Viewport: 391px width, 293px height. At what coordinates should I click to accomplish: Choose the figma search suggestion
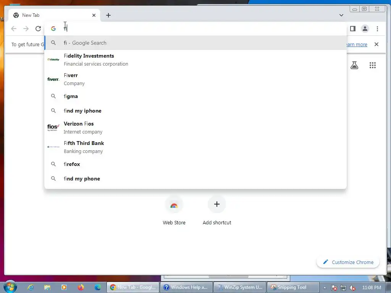click(x=195, y=96)
